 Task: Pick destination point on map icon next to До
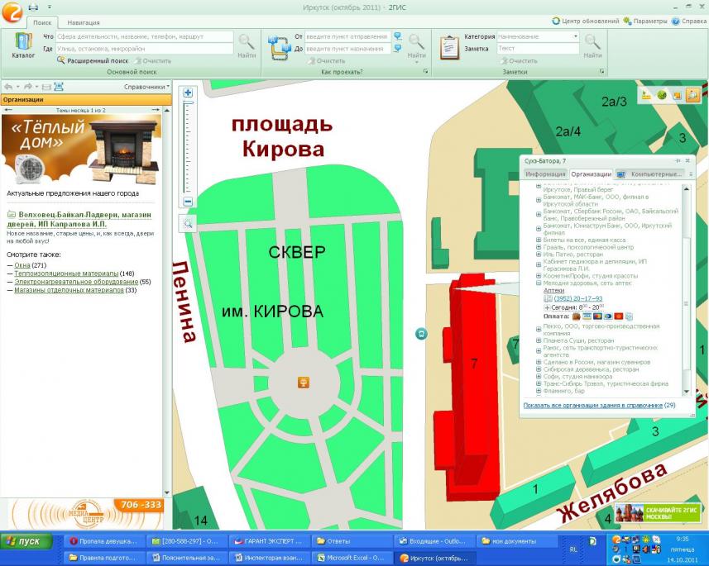point(397,48)
